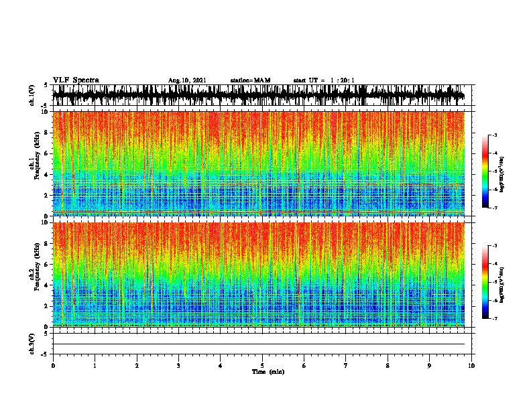The height and width of the screenshot is (410, 531).
Task: Click the "ch.3(V)" axis label
Action: (x=32, y=344)
